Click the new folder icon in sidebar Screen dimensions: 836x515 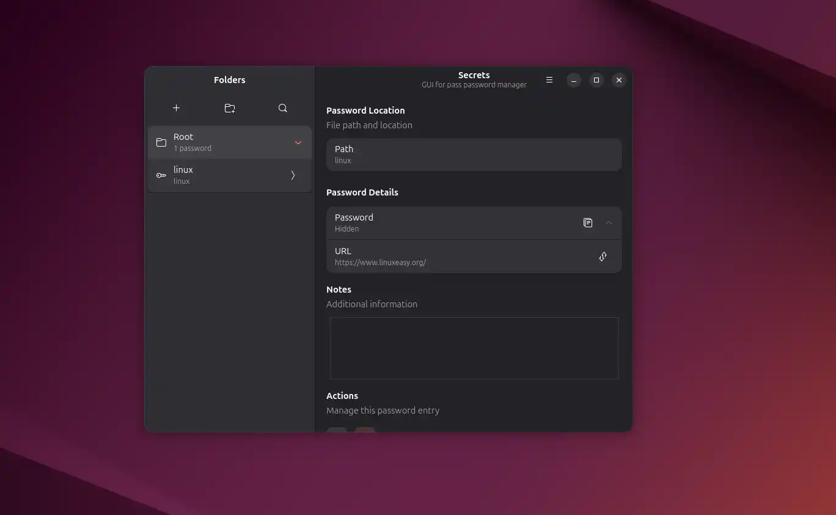[x=230, y=108]
